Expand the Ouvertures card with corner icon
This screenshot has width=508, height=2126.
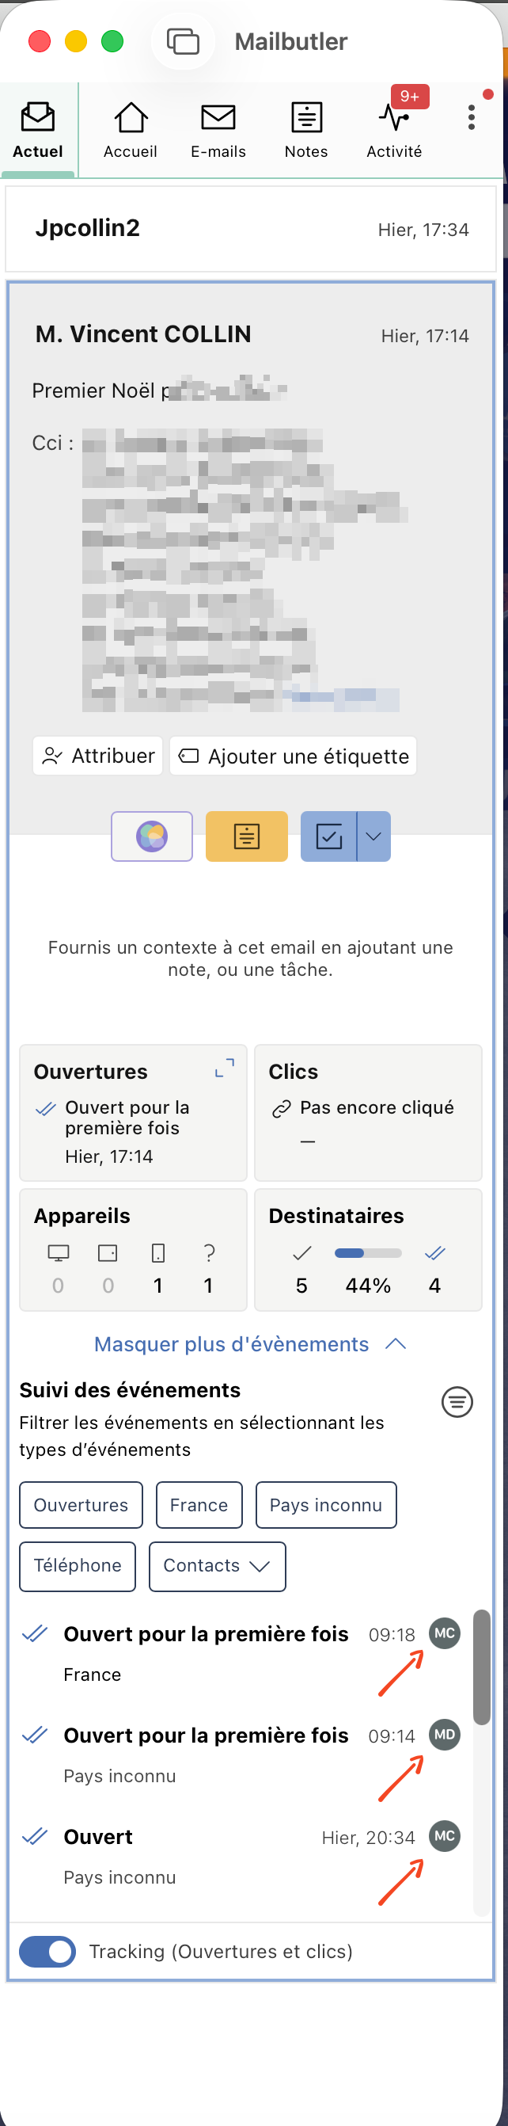(x=224, y=1068)
